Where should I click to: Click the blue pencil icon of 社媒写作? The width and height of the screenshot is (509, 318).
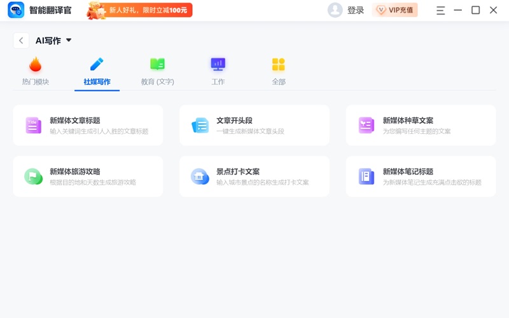[x=97, y=64]
